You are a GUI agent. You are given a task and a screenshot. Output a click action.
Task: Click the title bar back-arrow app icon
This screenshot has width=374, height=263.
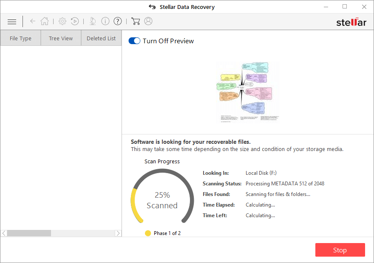pos(152,7)
